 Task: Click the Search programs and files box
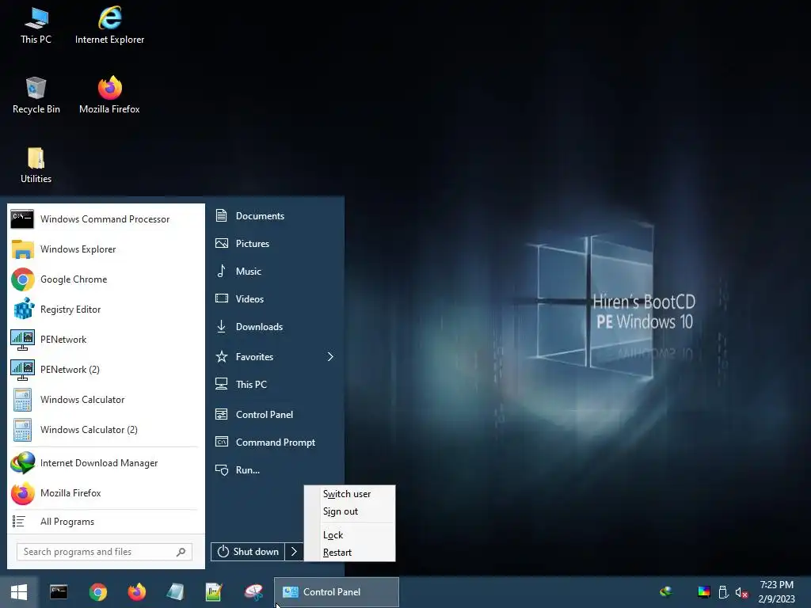104,552
